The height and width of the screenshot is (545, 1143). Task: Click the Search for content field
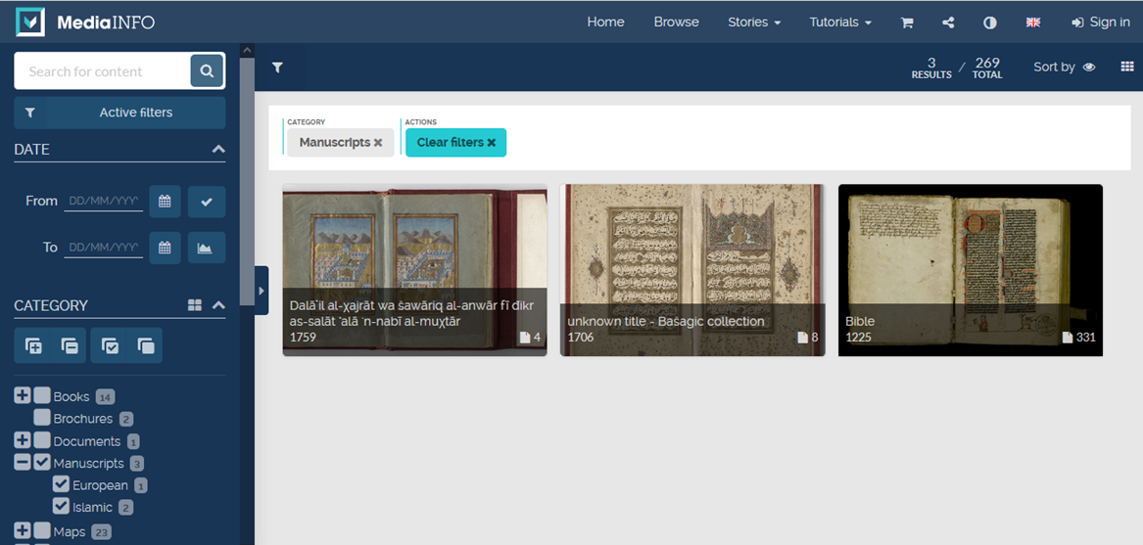click(x=102, y=70)
